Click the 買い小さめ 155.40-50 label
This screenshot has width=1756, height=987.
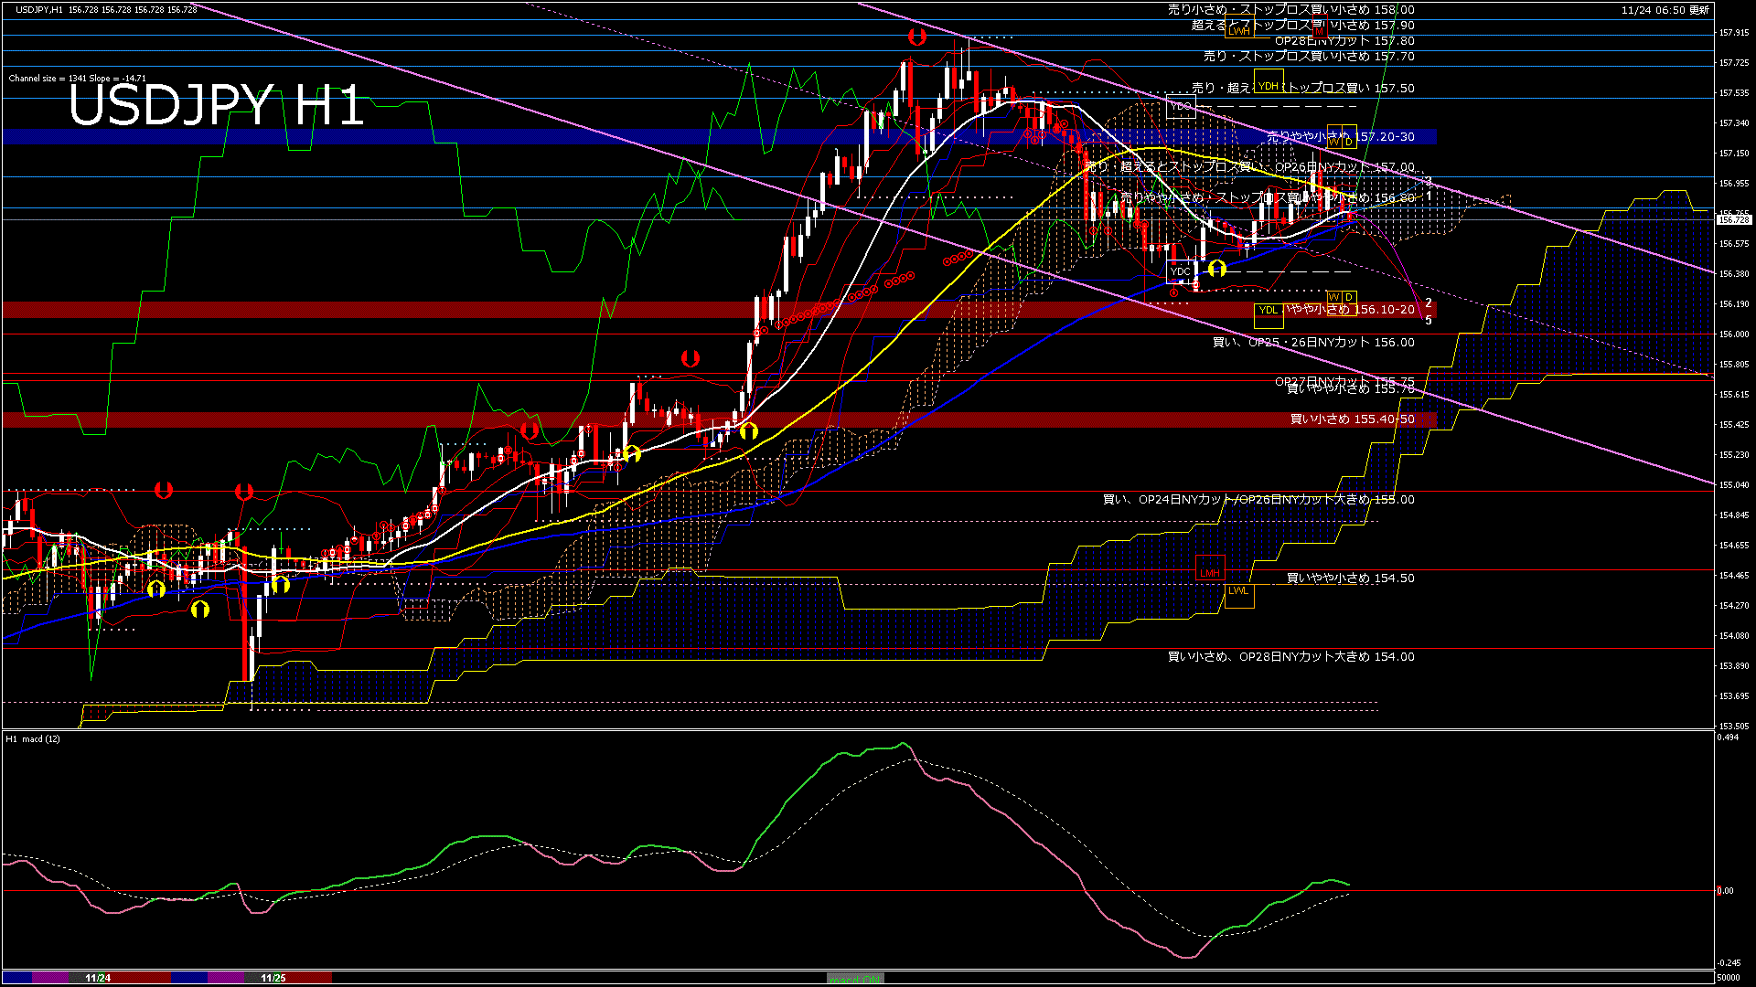(x=1352, y=419)
